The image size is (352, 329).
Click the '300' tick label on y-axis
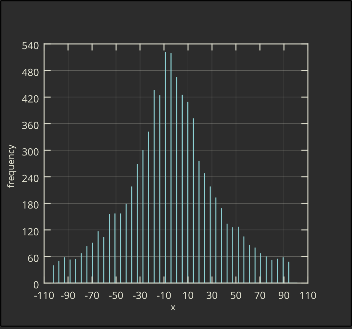click(30, 151)
